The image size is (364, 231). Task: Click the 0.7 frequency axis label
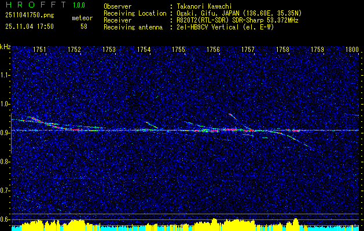click(x=5, y=190)
